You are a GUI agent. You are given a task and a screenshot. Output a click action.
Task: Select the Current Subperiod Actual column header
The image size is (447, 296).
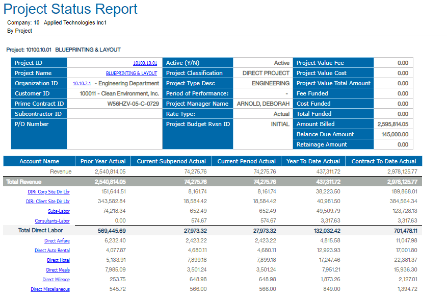[x=171, y=161]
